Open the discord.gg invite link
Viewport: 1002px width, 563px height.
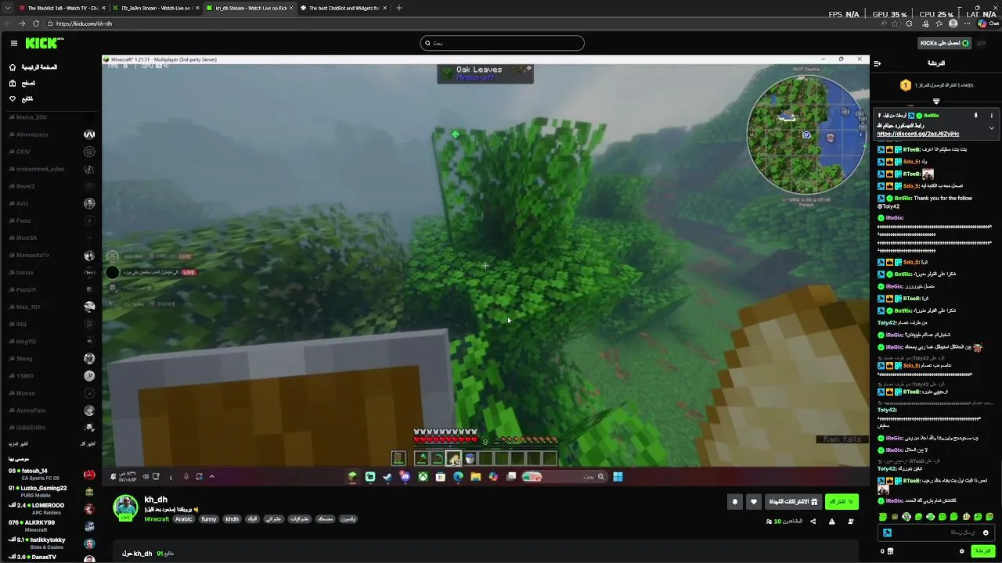[x=918, y=134]
